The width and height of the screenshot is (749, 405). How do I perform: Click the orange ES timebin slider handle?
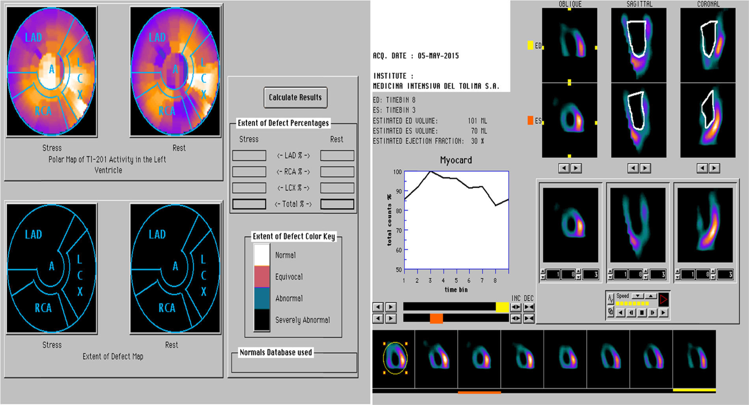436,319
